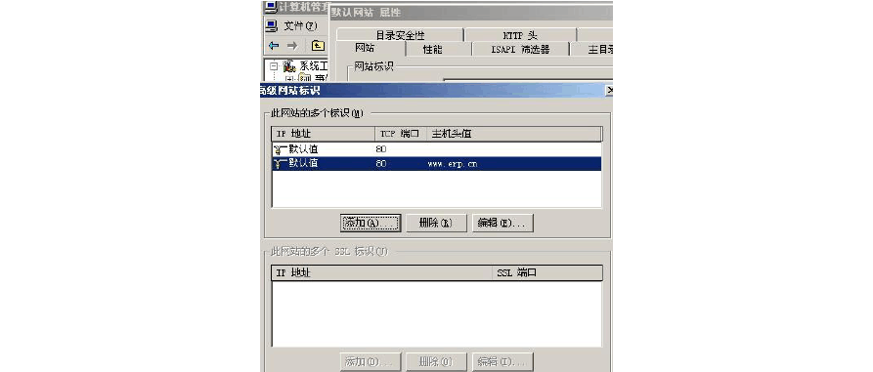Click the network icon of the www.erp.cn row
This screenshot has width=873, height=372.
point(280,164)
